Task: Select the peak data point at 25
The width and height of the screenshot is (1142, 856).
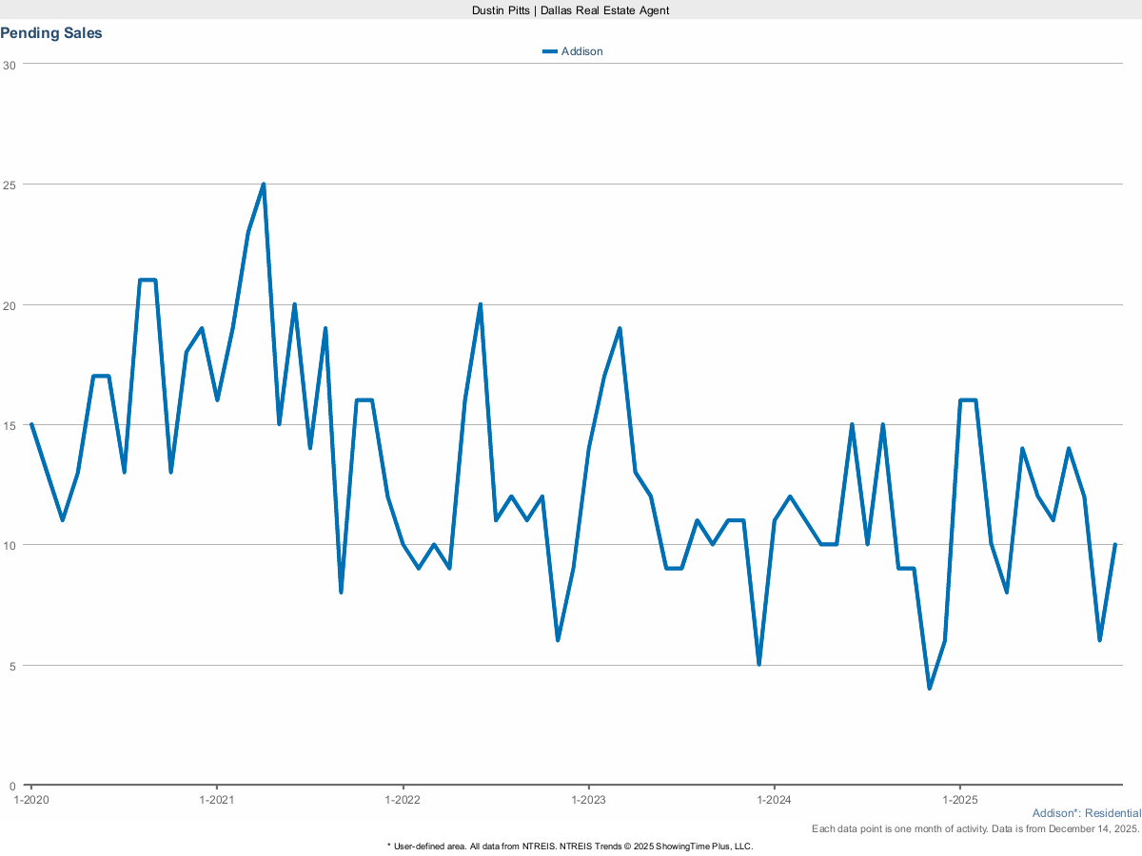Action: (x=263, y=182)
